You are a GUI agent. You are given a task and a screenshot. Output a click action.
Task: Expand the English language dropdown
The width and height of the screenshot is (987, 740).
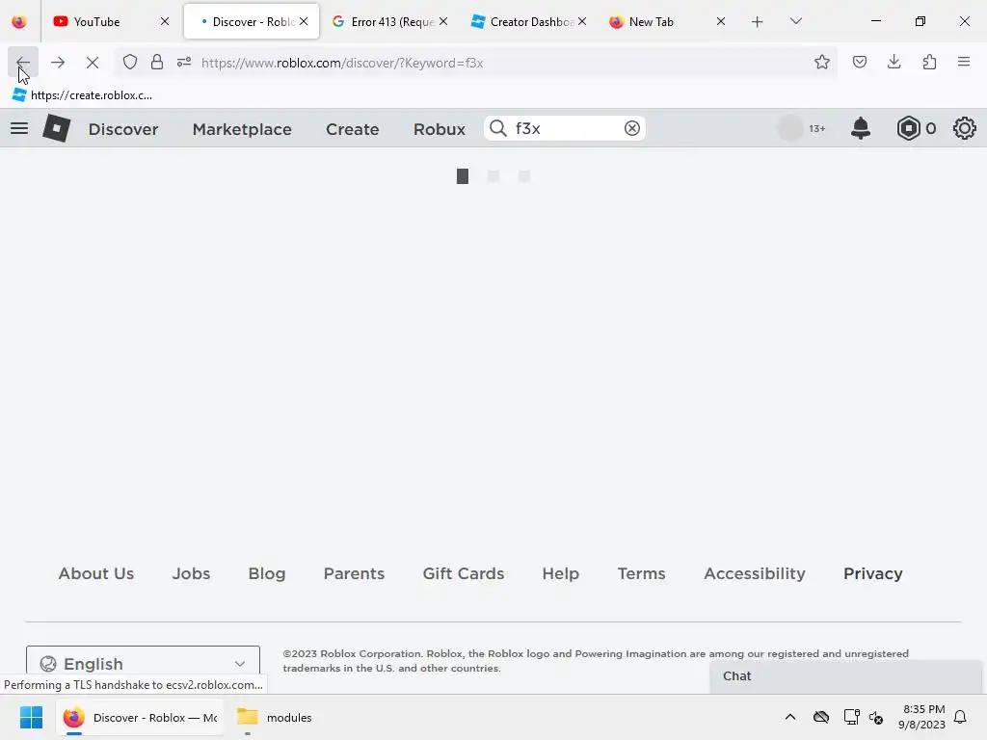click(143, 663)
